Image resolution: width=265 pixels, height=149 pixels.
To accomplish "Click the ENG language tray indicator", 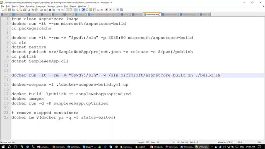I will (242, 147).
